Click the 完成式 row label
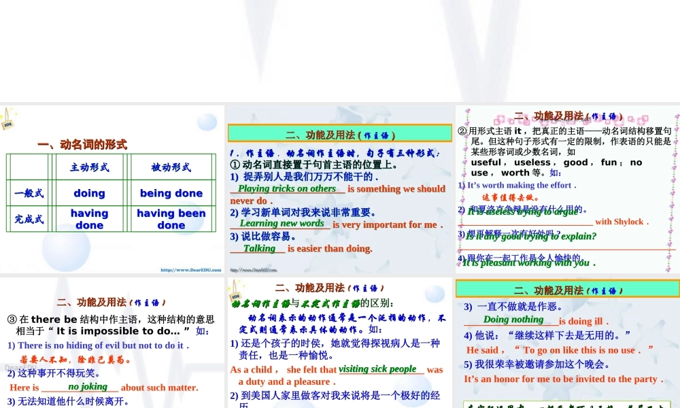The height and width of the screenshot is (408, 680). [29, 219]
